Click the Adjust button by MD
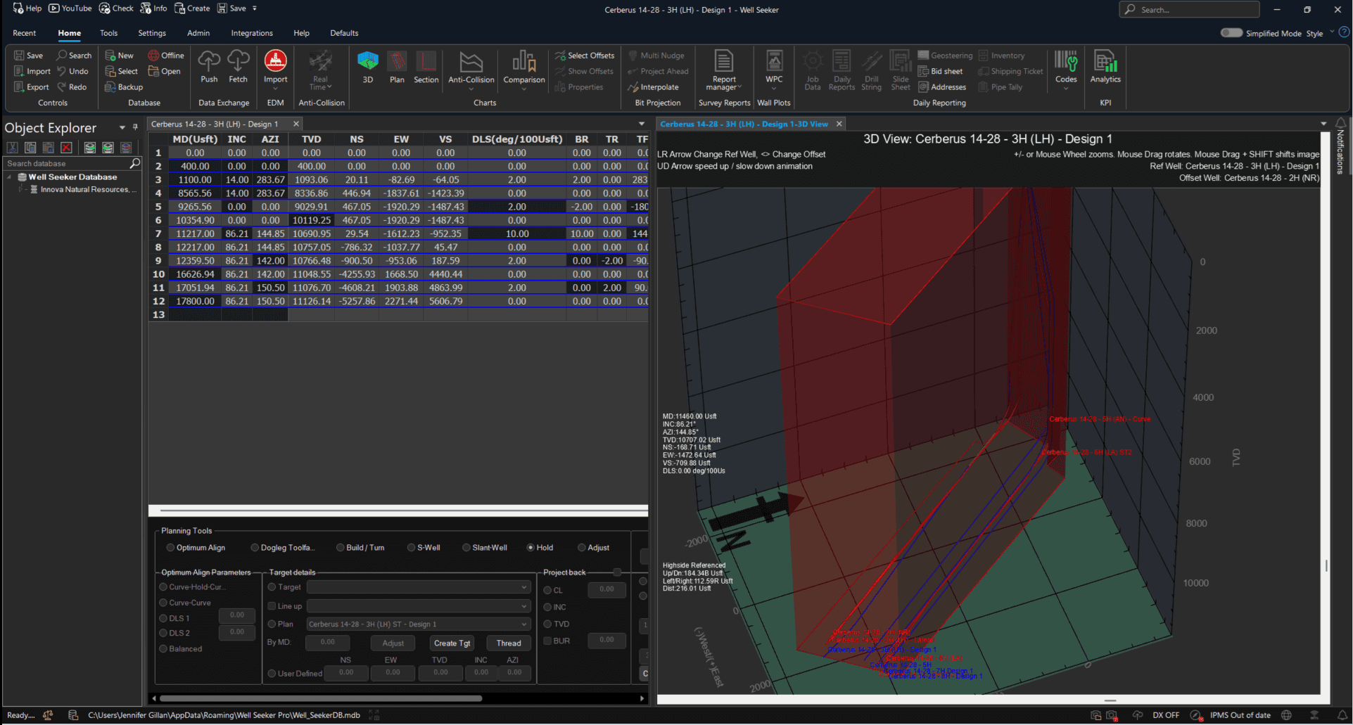This screenshot has width=1353, height=725. coord(393,643)
